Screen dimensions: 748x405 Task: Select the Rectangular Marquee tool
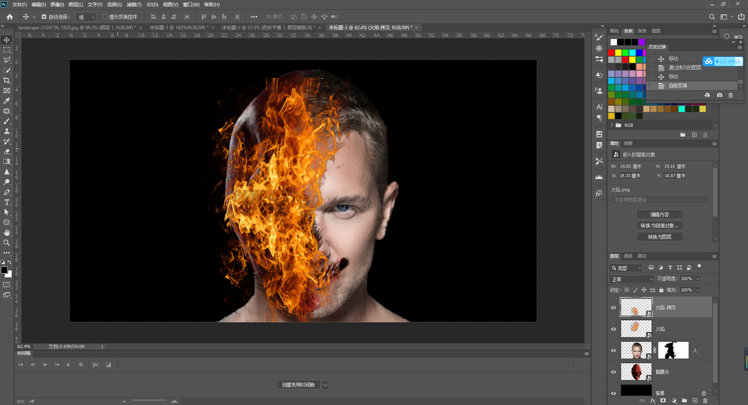click(x=7, y=50)
